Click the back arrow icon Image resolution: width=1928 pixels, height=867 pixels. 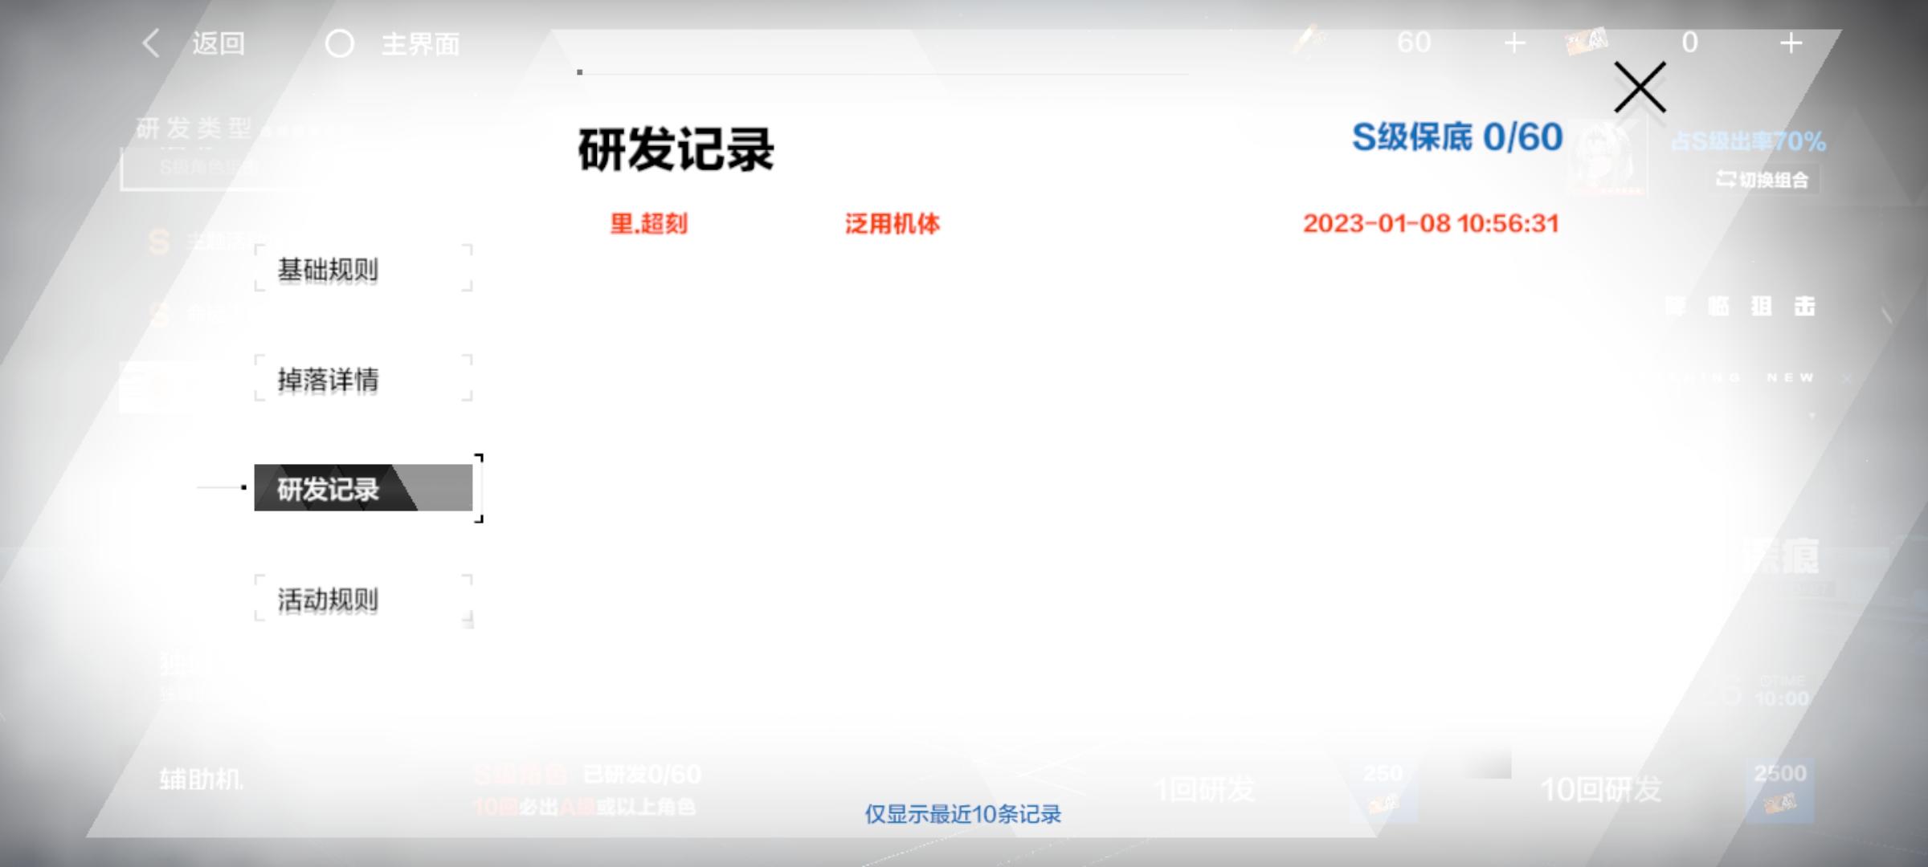(x=151, y=43)
